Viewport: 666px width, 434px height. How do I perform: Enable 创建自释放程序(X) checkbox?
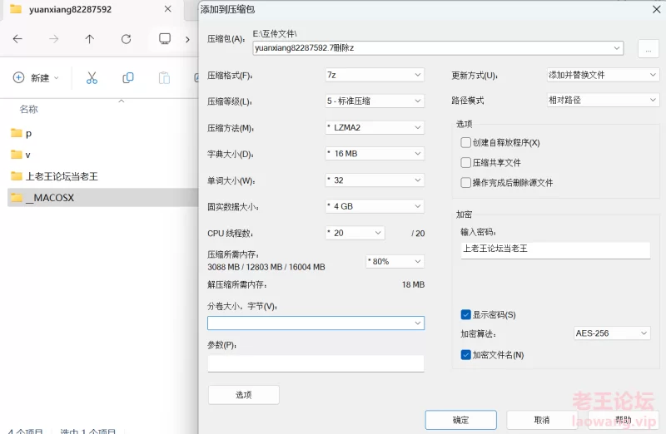pyautogui.click(x=465, y=142)
